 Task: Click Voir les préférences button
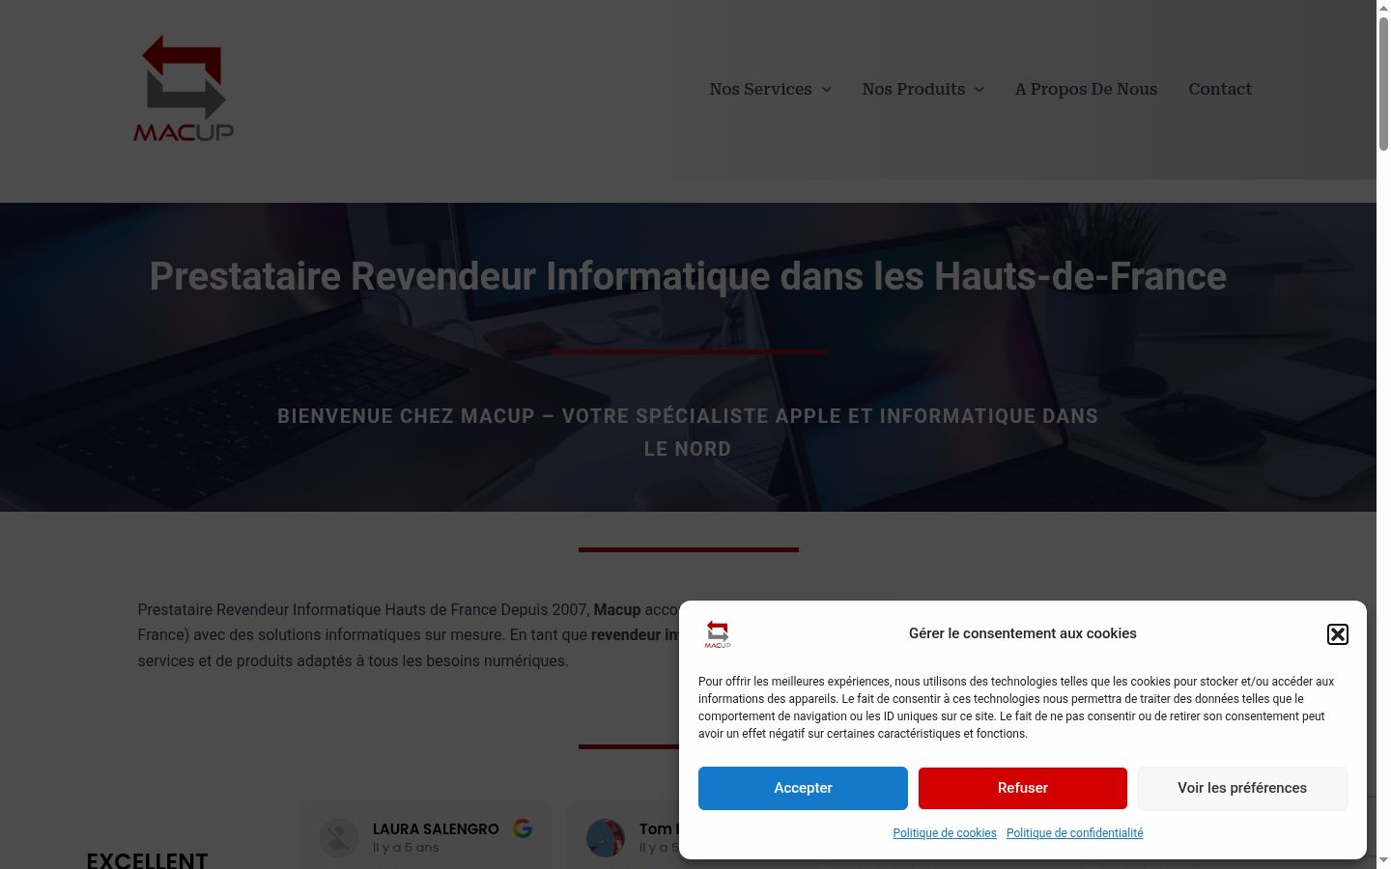point(1242,788)
